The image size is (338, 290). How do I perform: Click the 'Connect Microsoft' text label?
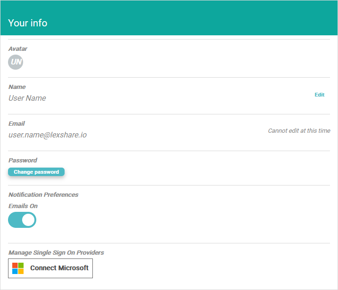point(59,268)
